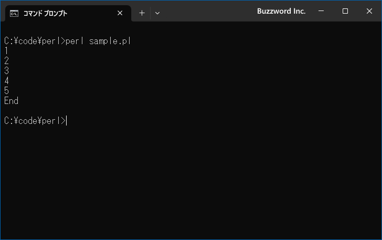Screen dimensions: 382x240
Task: Maximize the terminal window
Action: coord(345,11)
